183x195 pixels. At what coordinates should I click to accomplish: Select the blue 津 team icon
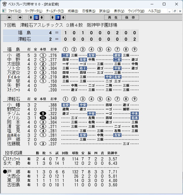[58, 18]
